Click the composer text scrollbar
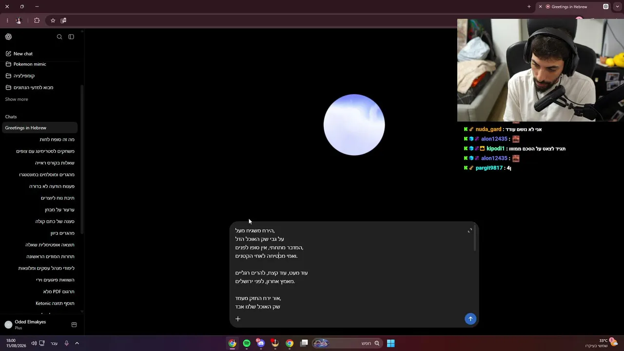This screenshot has height=351, width=624. tap(475, 239)
